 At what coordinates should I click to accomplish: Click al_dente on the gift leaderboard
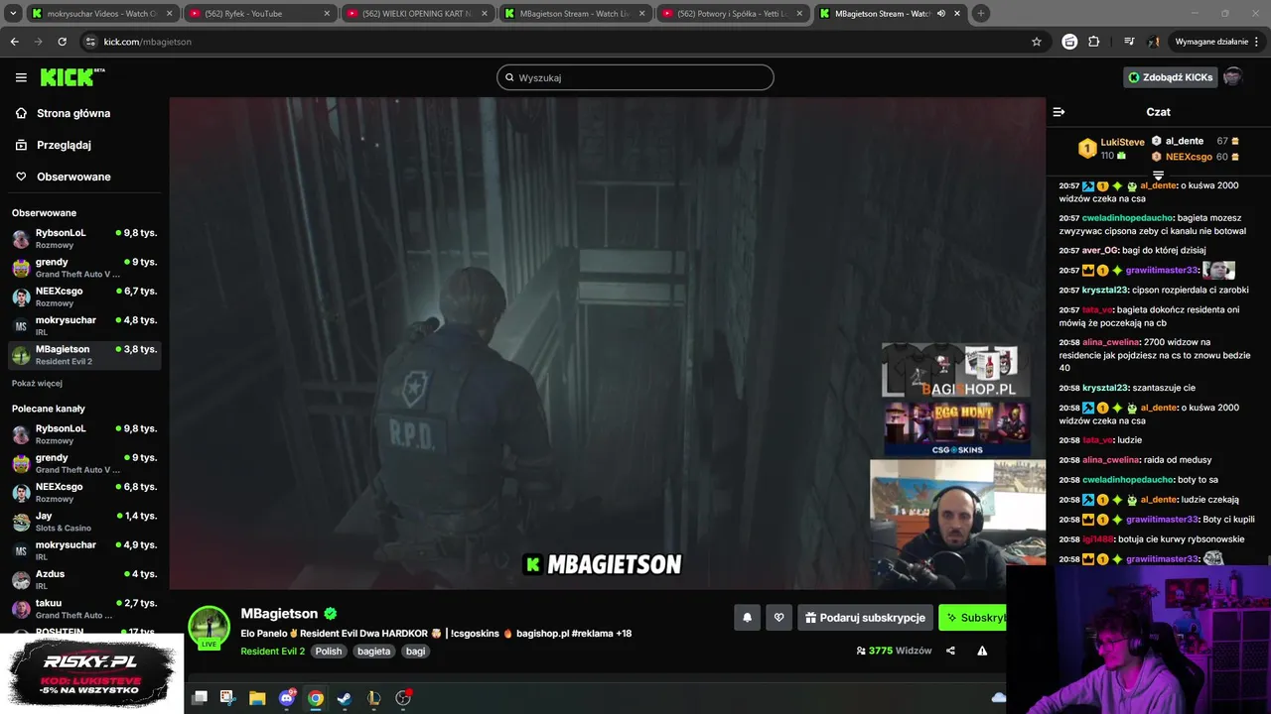click(1185, 141)
